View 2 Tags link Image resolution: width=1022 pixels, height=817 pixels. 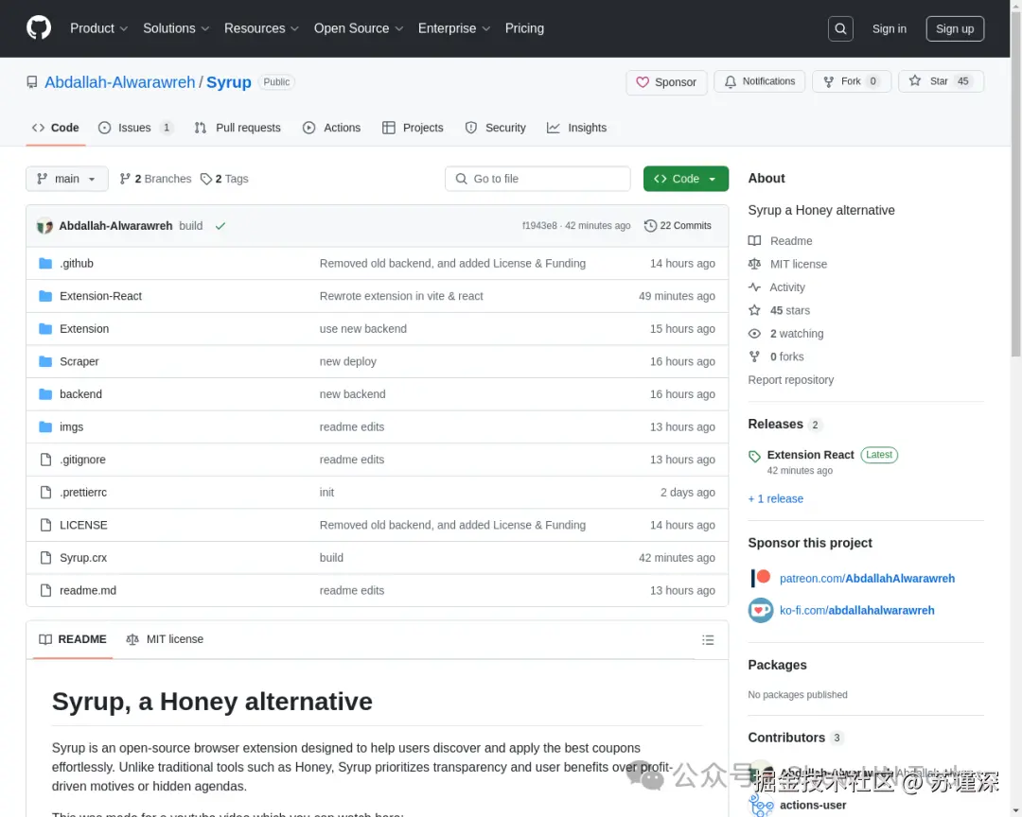click(224, 179)
